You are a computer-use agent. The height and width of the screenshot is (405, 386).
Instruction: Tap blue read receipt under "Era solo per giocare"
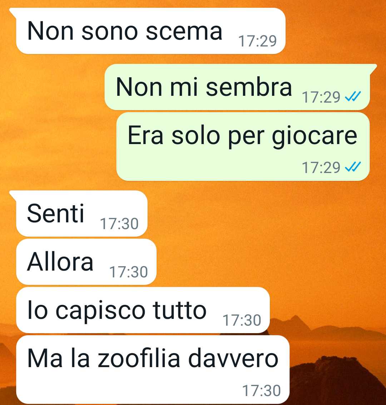[353, 167]
